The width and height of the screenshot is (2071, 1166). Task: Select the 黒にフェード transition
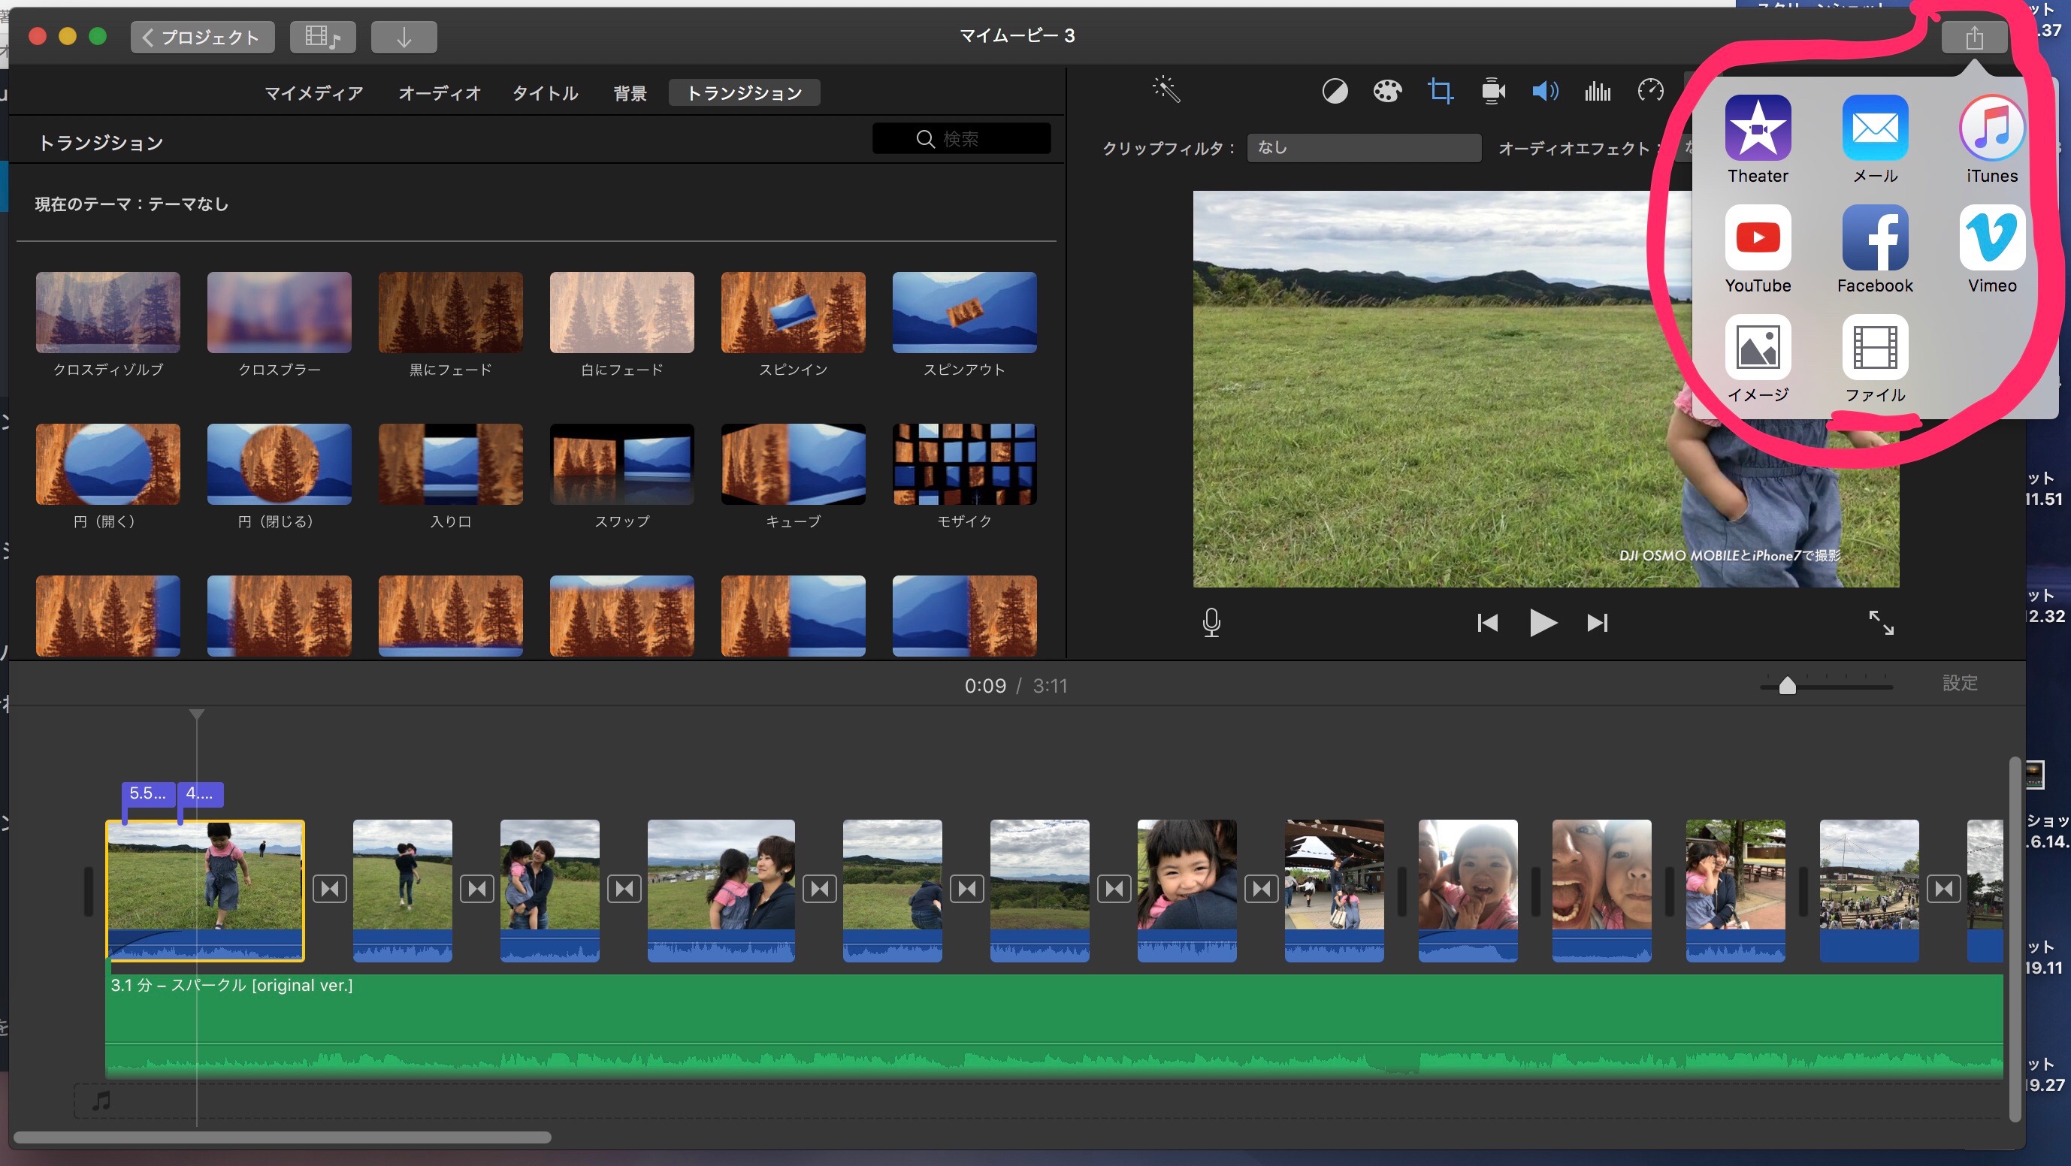[450, 313]
